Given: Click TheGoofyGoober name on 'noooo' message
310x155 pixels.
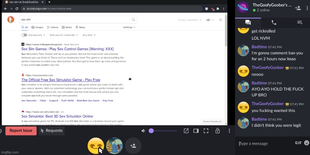Looking at the screenshot, I should click(268, 67).
